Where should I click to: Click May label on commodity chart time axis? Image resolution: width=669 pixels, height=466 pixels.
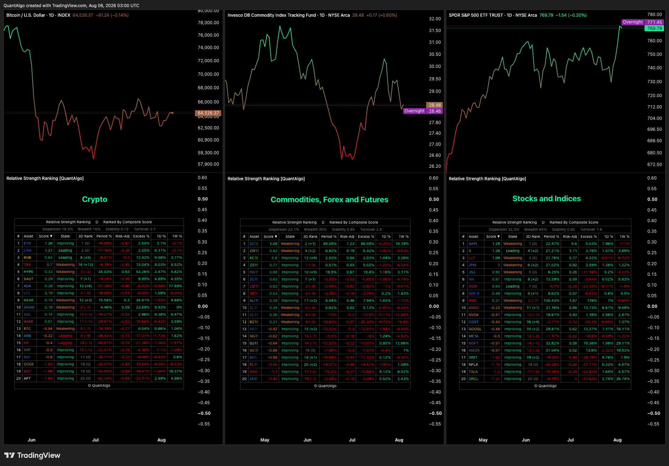pyautogui.click(x=265, y=440)
